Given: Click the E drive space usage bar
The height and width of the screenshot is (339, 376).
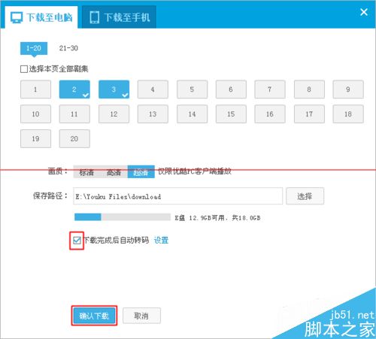Looking at the screenshot, I should coord(123,217).
